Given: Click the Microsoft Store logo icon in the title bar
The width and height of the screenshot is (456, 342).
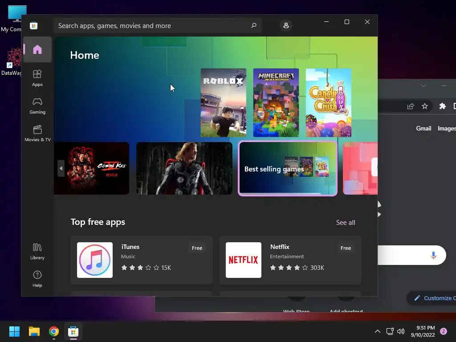Looking at the screenshot, I should (x=34, y=25).
